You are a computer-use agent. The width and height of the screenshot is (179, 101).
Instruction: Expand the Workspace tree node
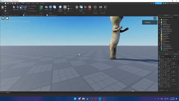(159, 20)
